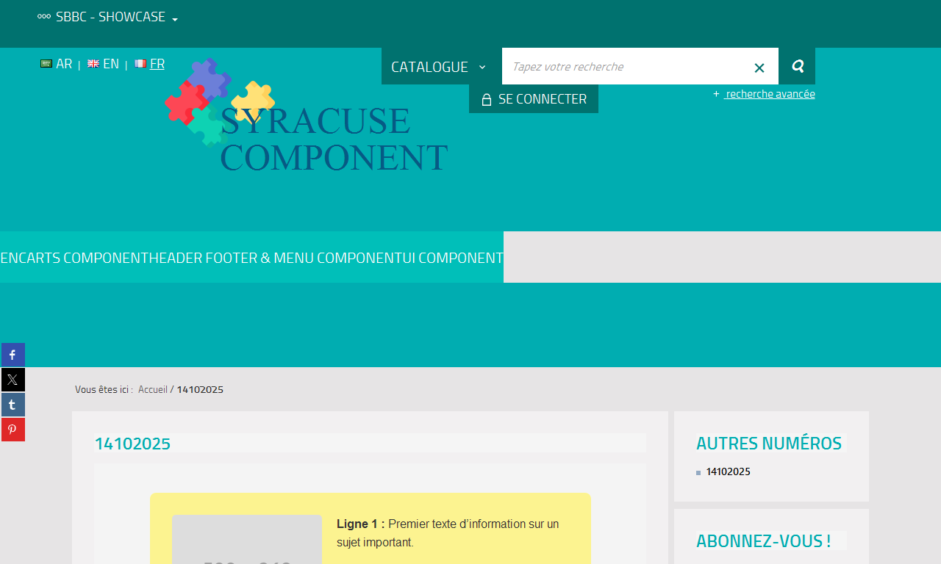Screen dimensions: 941x564
Task: Click the SE CONNECTER login button
Action: pyautogui.click(x=534, y=99)
